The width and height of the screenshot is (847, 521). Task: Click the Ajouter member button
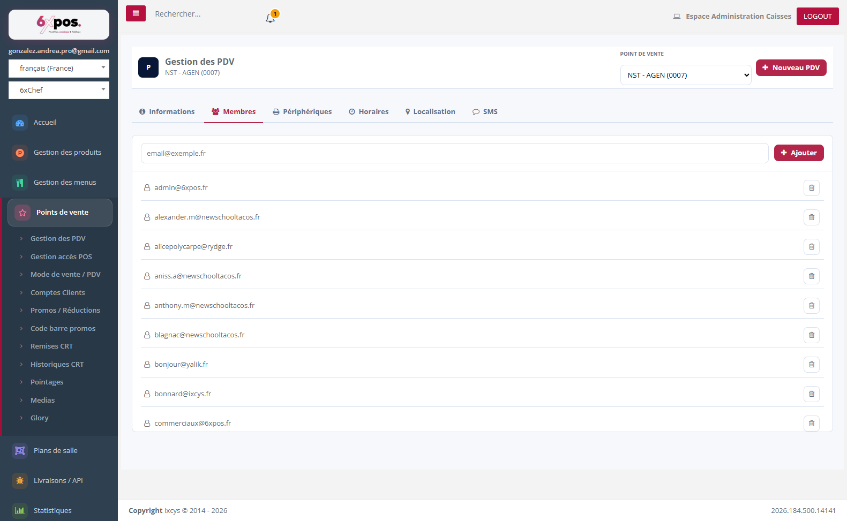click(x=799, y=153)
